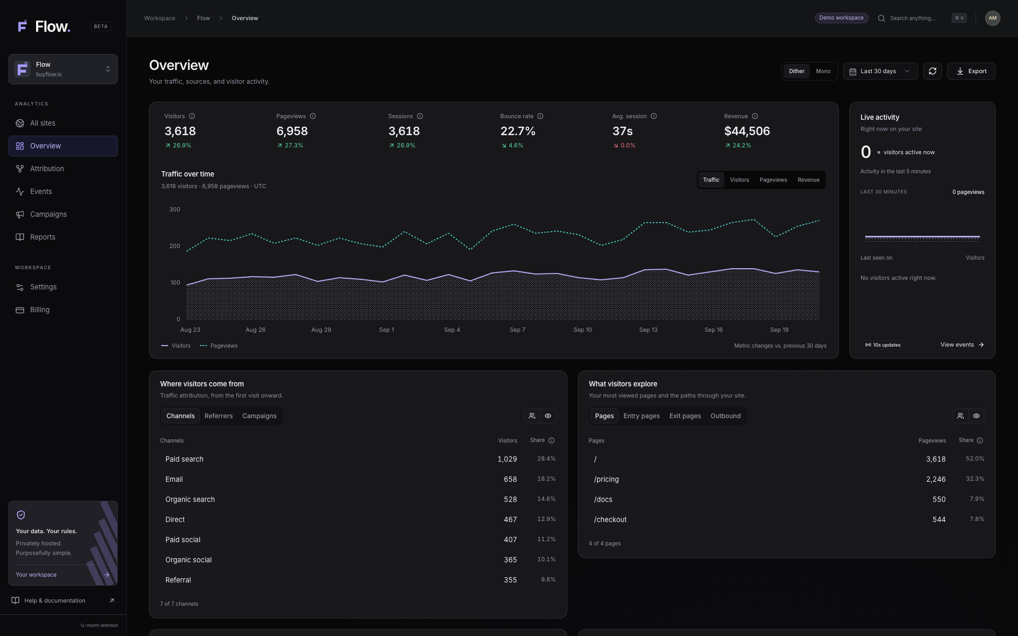Click the Share info icon in Pages table
This screenshot has width=1018, height=636.
(980, 440)
